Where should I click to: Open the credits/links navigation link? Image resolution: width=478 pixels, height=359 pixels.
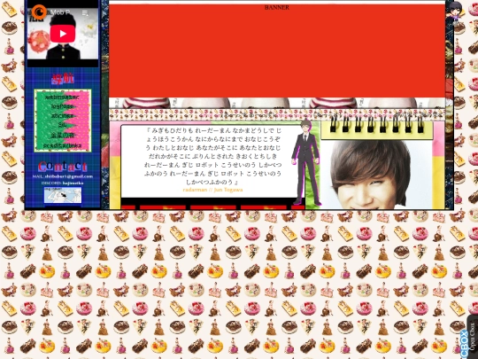tap(62, 145)
